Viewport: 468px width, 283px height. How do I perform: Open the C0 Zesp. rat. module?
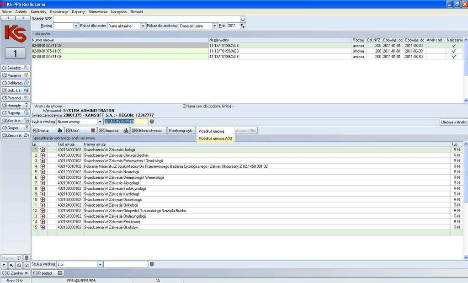(x=15, y=135)
